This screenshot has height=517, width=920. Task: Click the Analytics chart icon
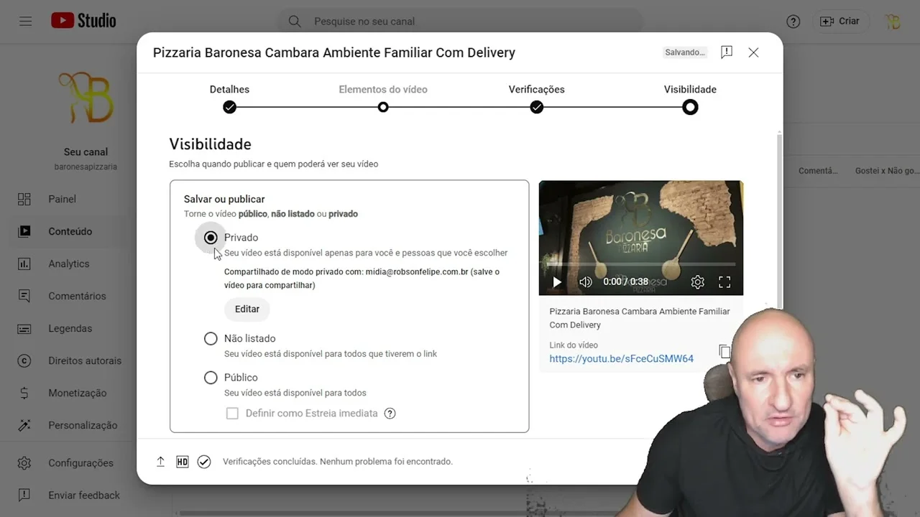pyautogui.click(x=24, y=264)
